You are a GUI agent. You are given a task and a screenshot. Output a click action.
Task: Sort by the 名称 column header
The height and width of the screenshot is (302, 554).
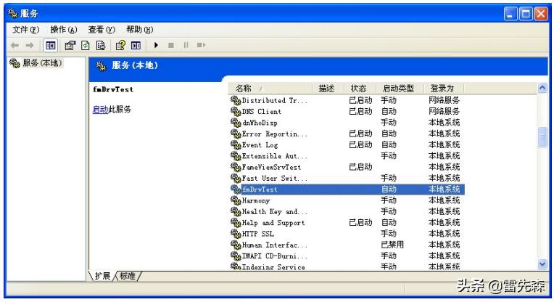pyautogui.click(x=270, y=89)
